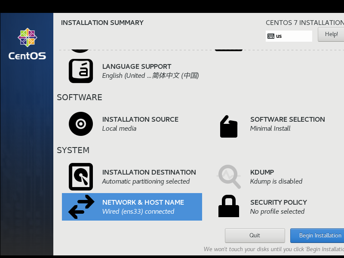Click the Security Policy padlock icon
Image resolution: width=344 pixels, height=258 pixels.
(229, 206)
